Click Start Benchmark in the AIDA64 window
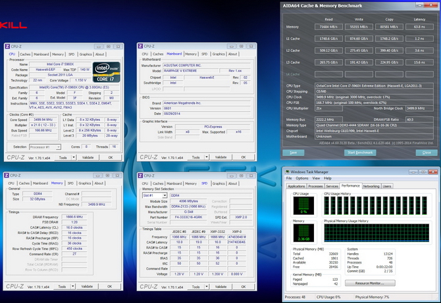441x303 pixels. click(x=360, y=152)
